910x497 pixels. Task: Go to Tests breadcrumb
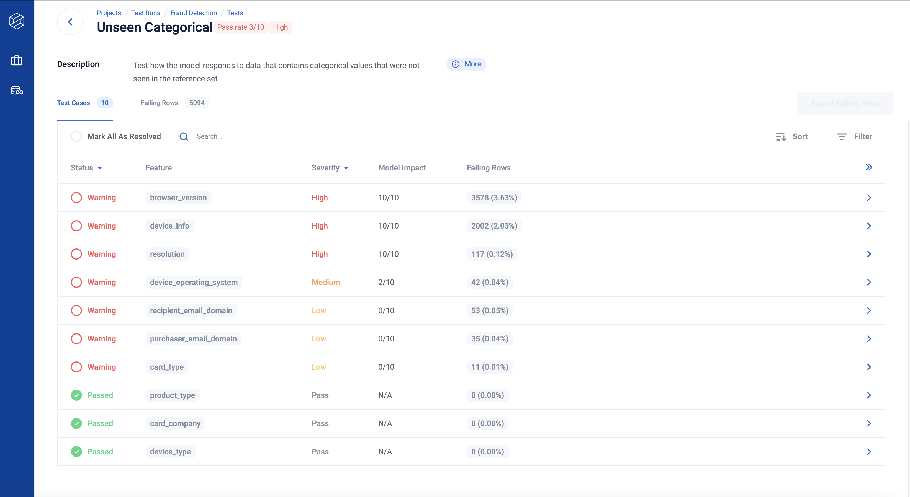pyautogui.click(x=235, y=13)
